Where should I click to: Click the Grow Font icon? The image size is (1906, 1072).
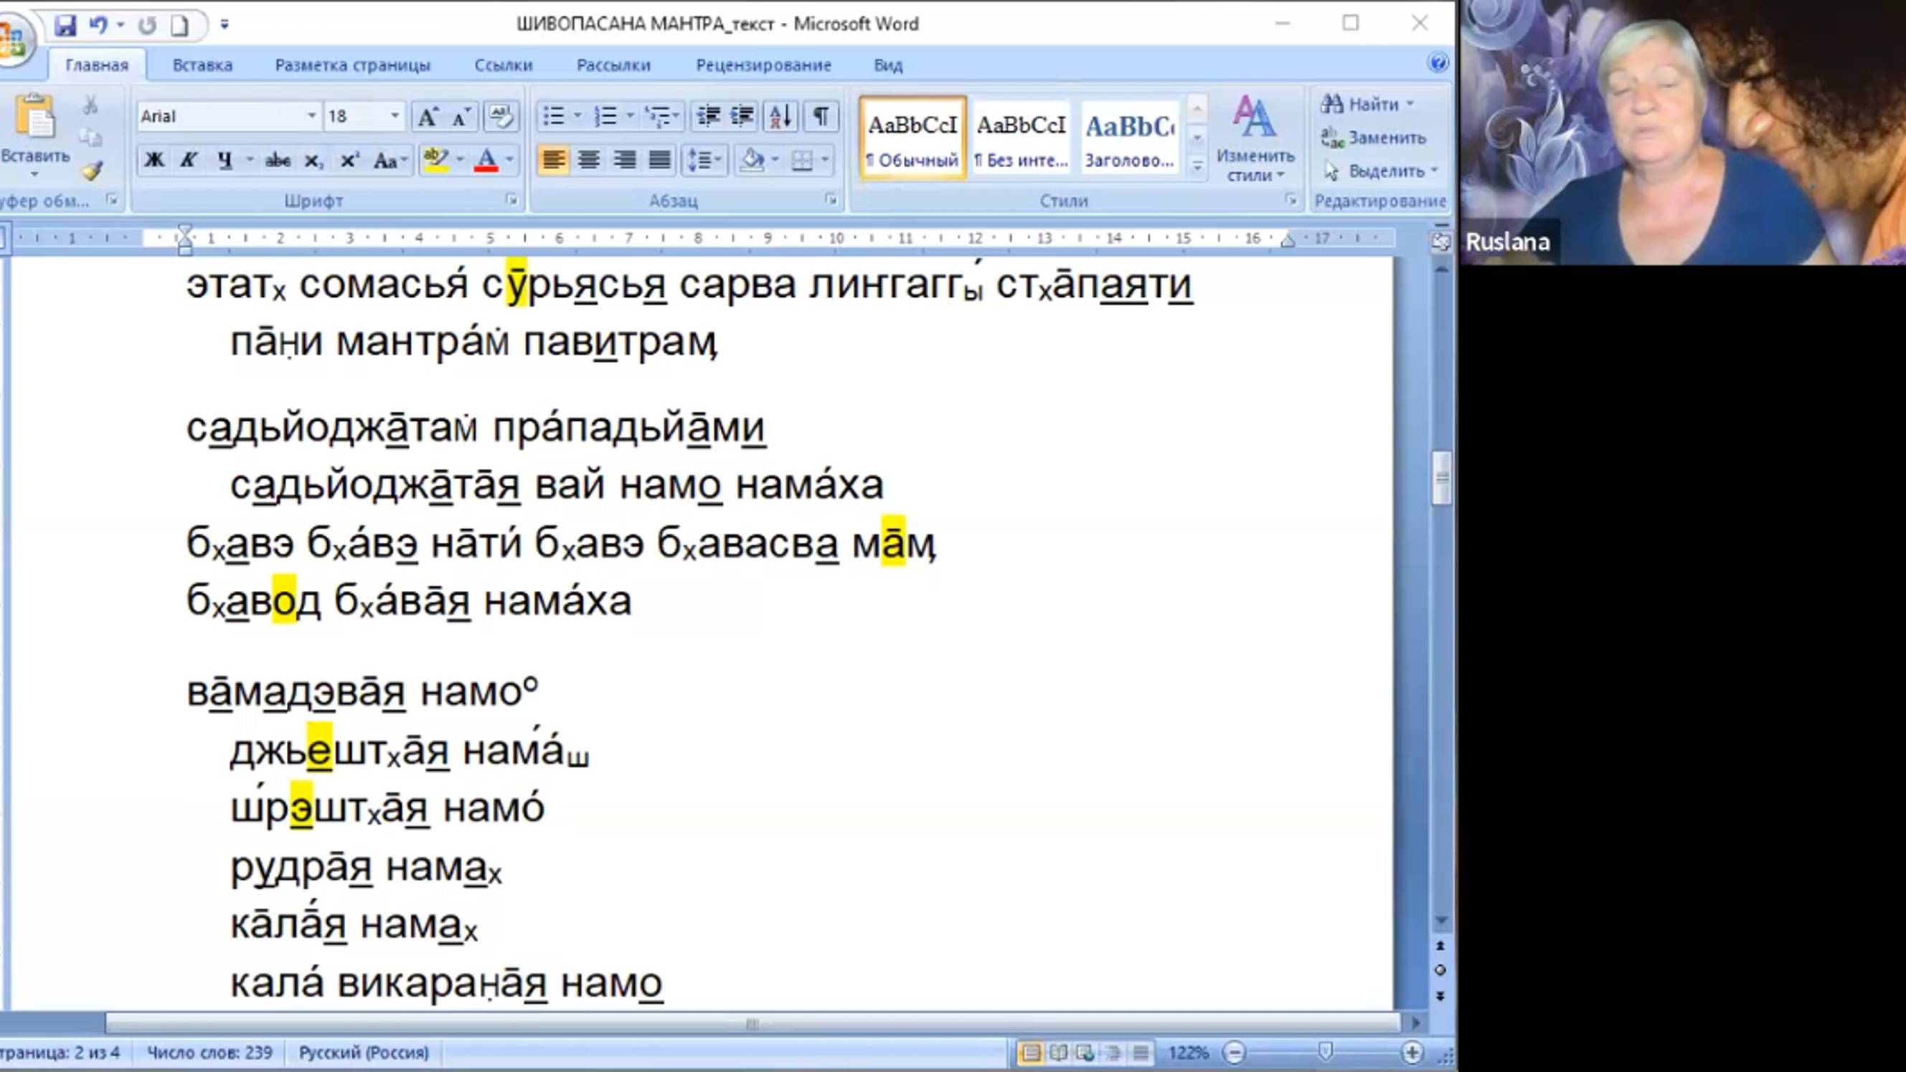click(x=427, y=116)
